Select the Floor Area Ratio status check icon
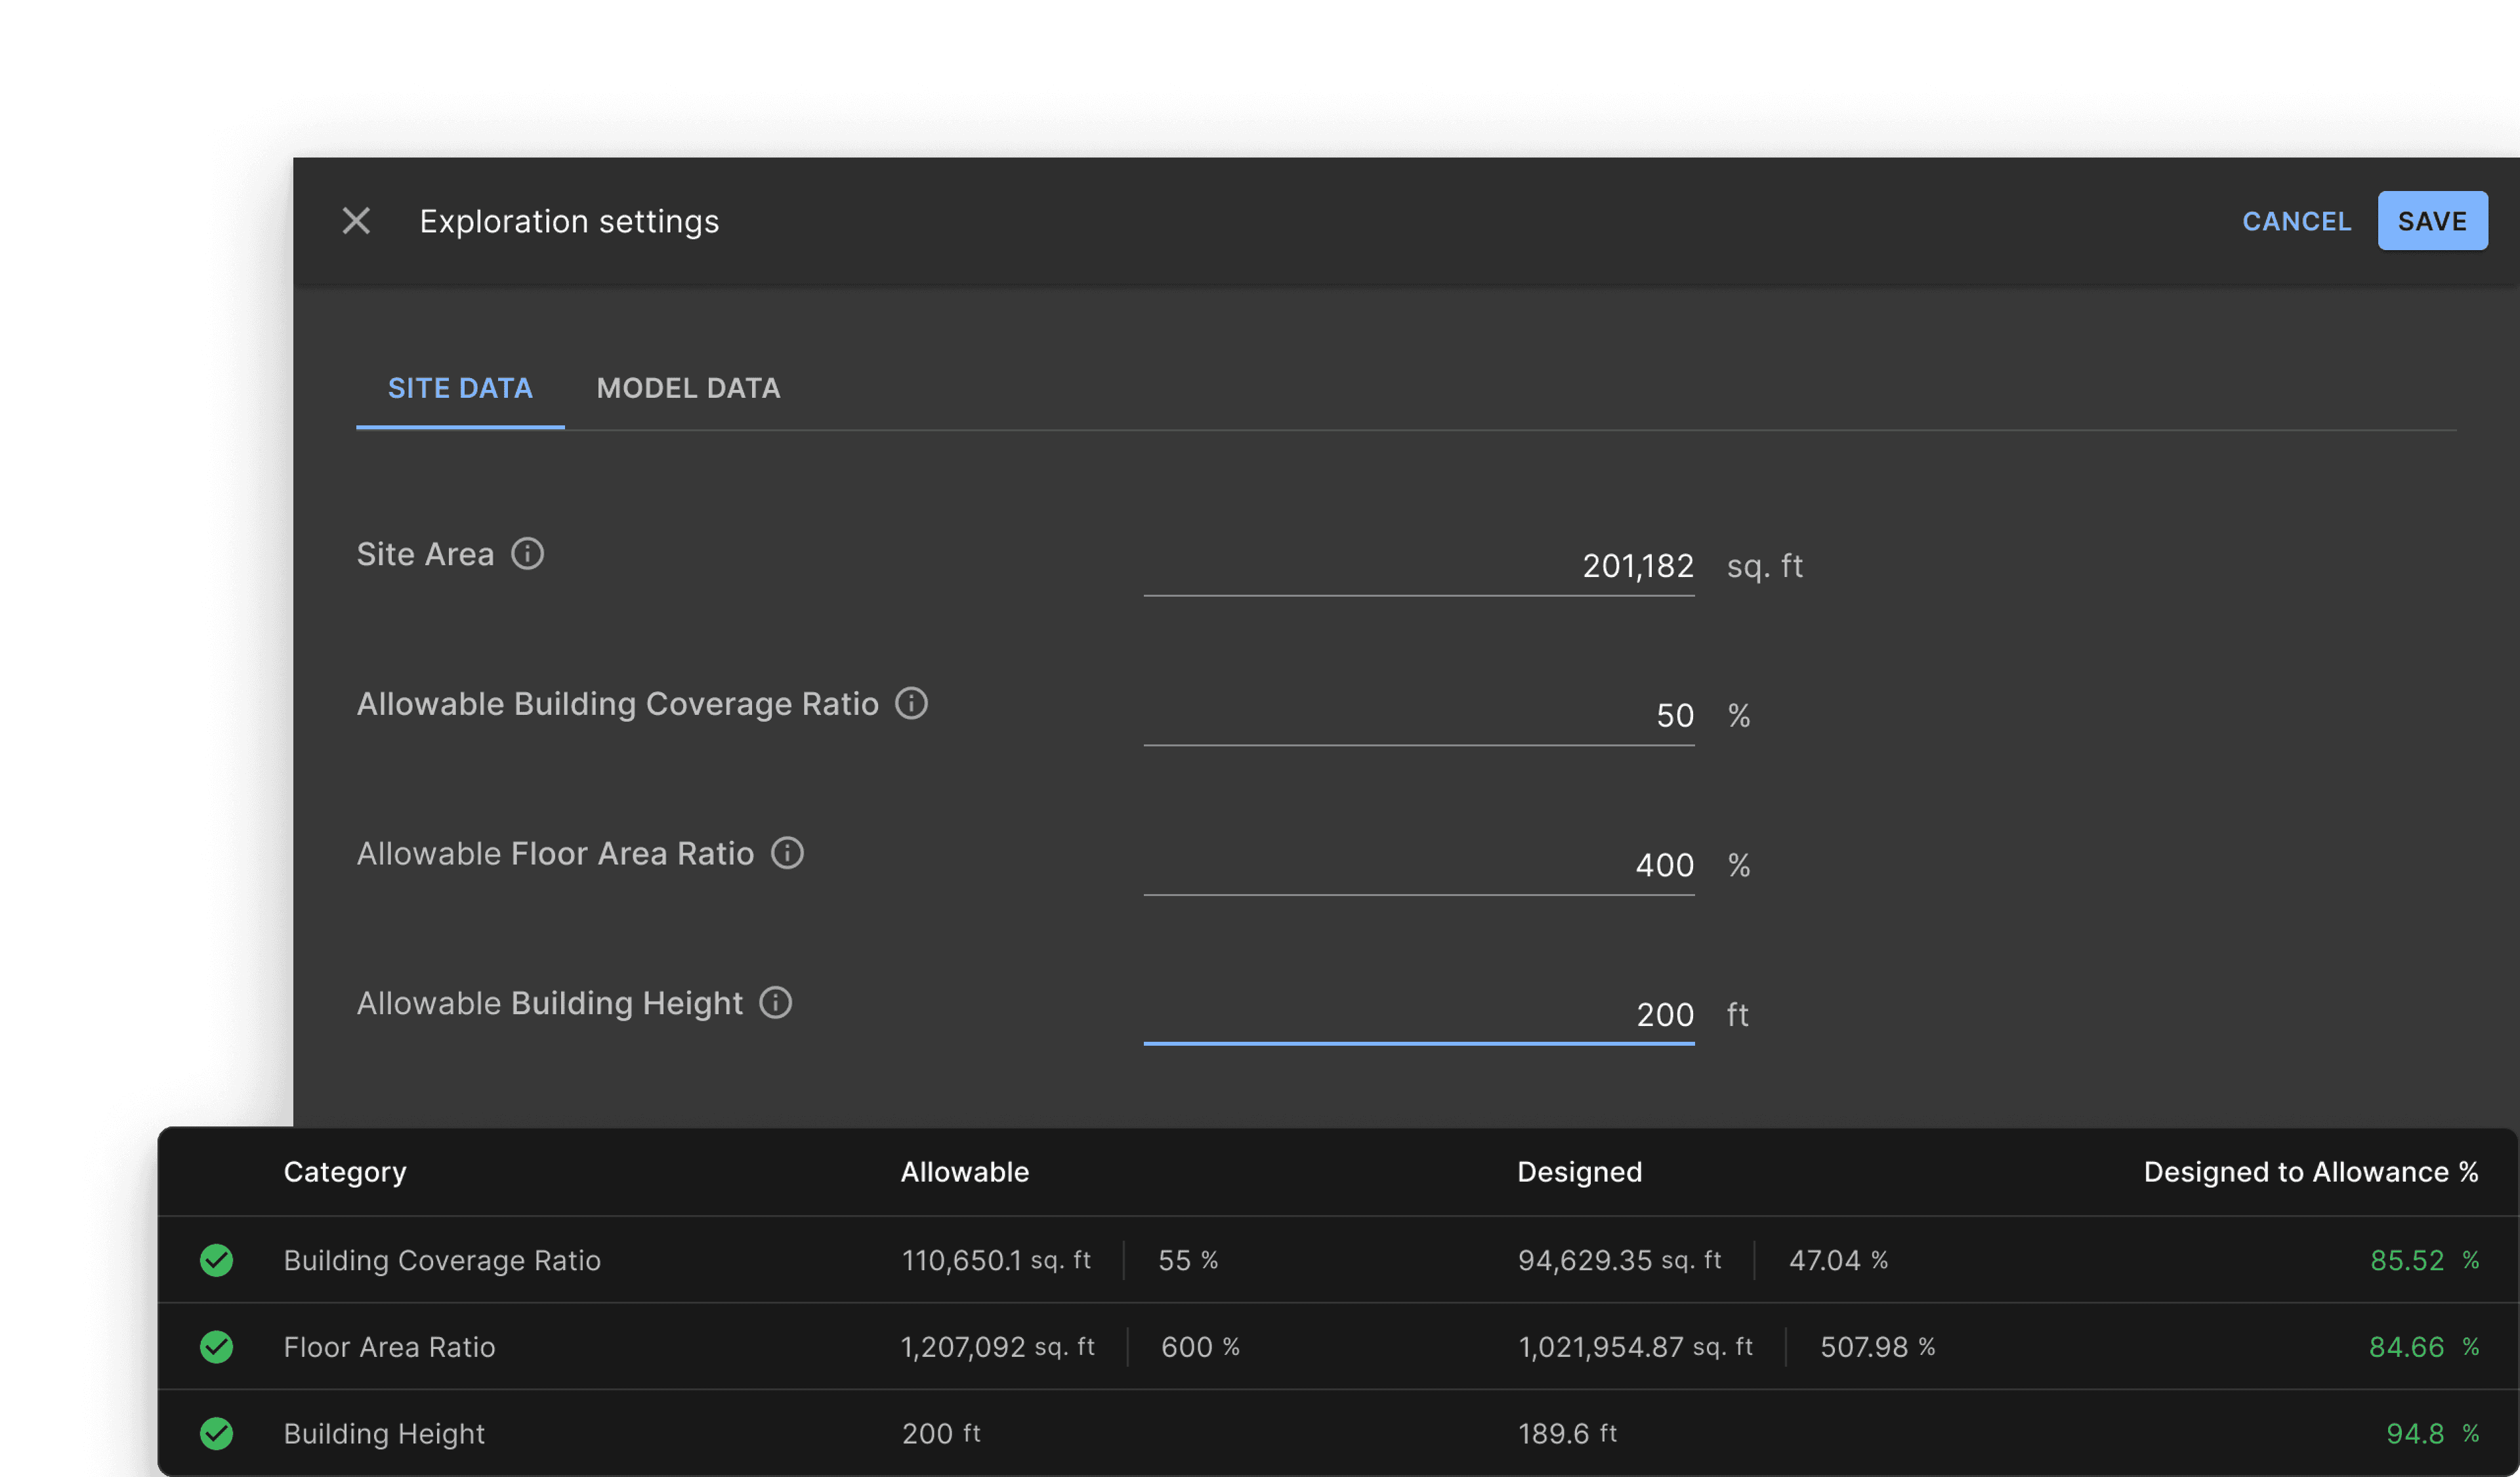The width and height of the screenshot is (2520, 1477). (217, 1346)
